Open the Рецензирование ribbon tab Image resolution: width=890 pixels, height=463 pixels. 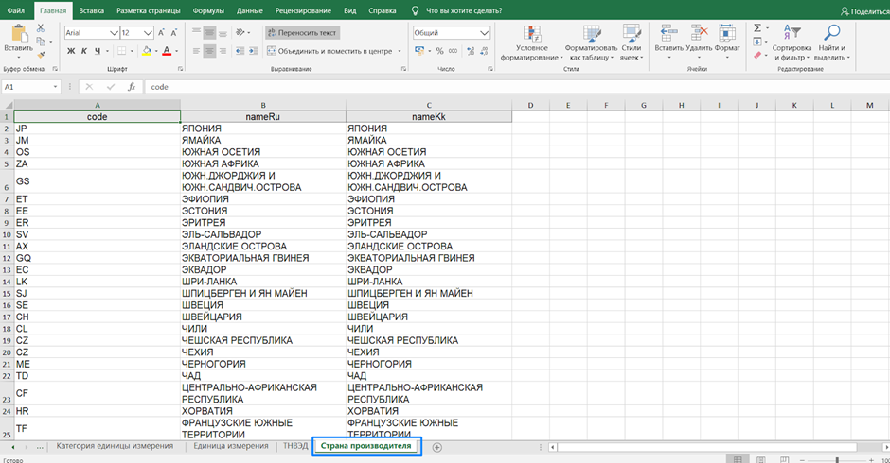[303, 10]
